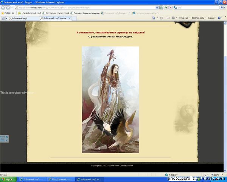Switch to Бойцовский клуб. Ф... taskbar window
The width and height of the screenshot is (227, 182).
[89, 179]
